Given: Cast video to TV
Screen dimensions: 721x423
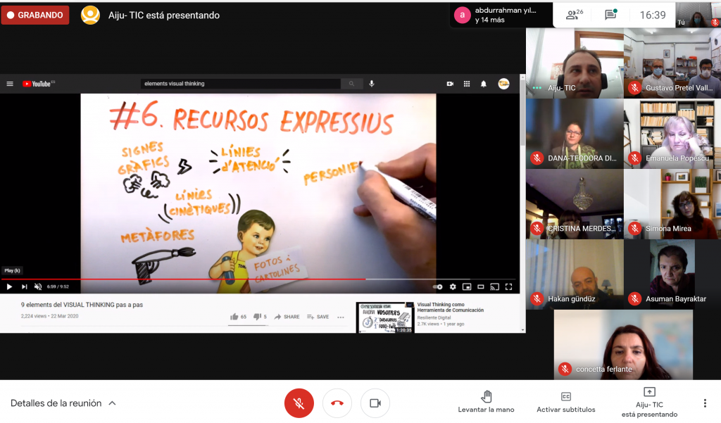Looking at the screenshot, I should [495, 287].
